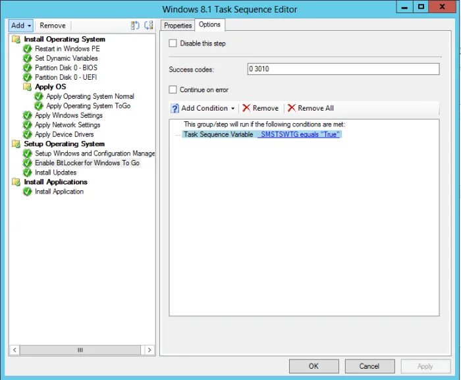Select the Install Application step
This screenshot has height=380, width=461.
(x=59, y=192)
